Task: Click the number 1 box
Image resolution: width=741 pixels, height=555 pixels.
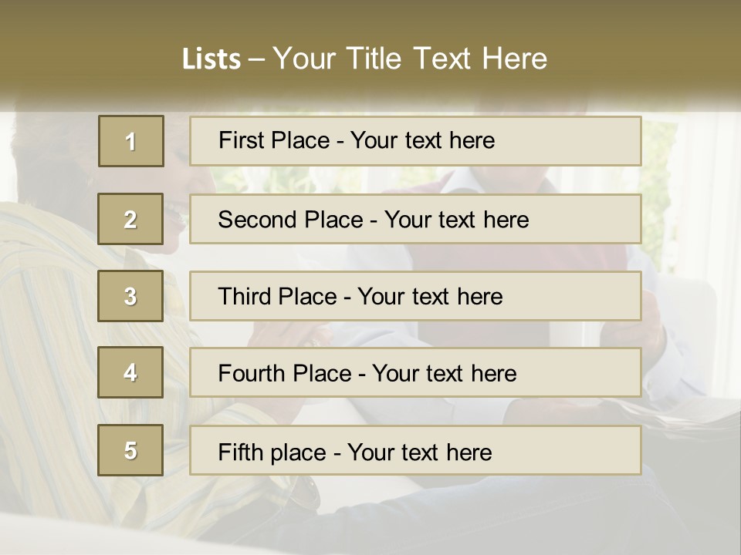Action: click(x=131, y=141)
